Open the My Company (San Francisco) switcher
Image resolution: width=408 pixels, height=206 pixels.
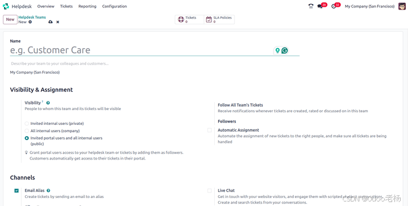pyautogui.click(x=369, y=6)
